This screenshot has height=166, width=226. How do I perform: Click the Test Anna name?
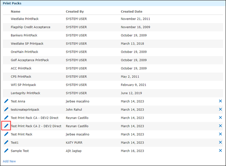click(x=18, y=101)
